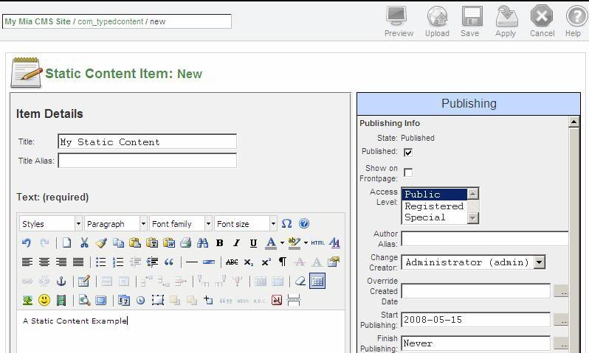This screenshot has width=589, height=353.
Task: Open the text color picker arrow
Action: (x=282, y=243)
